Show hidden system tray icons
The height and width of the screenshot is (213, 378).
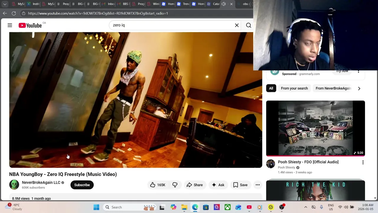(x=306, y=207)
